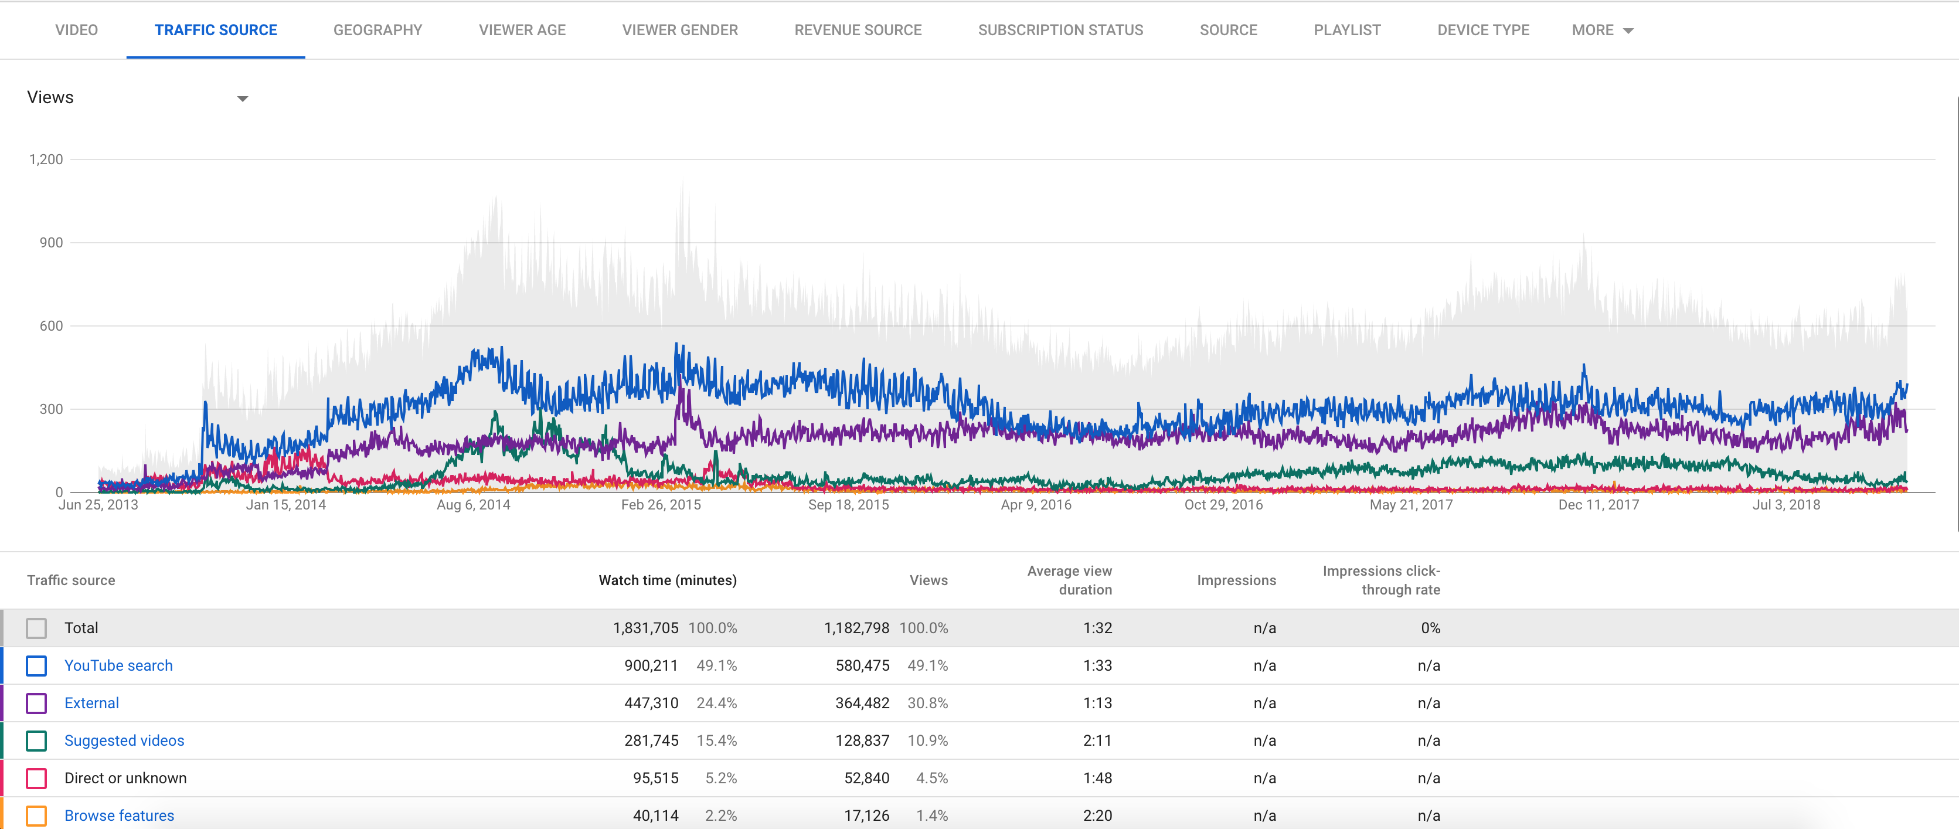Click the Total row label

pyautogui.click(x=81, y=628)
